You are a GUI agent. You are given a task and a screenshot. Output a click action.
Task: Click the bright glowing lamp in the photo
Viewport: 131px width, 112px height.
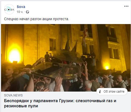coord(15,55)
